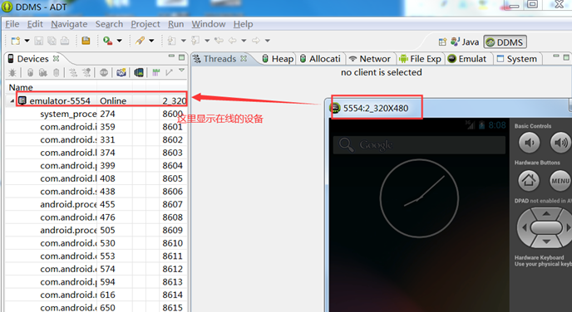This screenshot has height=312, width=572.
Task: Click the Dump HPROF file icon
Action: click(43, 73)
